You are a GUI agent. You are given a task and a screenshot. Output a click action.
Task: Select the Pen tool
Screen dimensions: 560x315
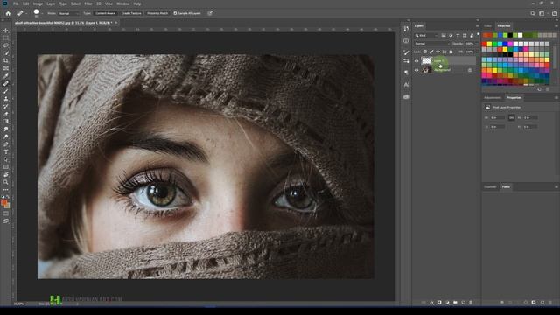tap(6, 144)
